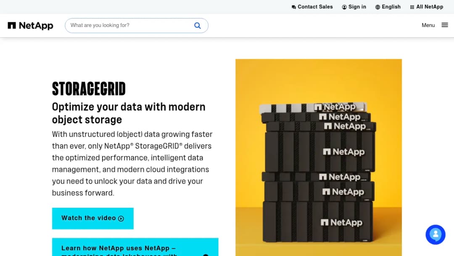Click the NetApp logo
Viewport: 454px width, 256px height.
coord(30,26)
